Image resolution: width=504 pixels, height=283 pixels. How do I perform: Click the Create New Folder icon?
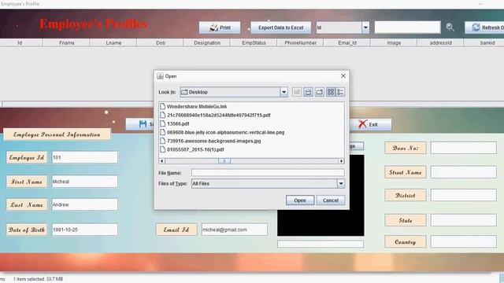click(319, 92)
